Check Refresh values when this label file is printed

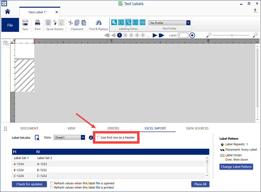52,187
